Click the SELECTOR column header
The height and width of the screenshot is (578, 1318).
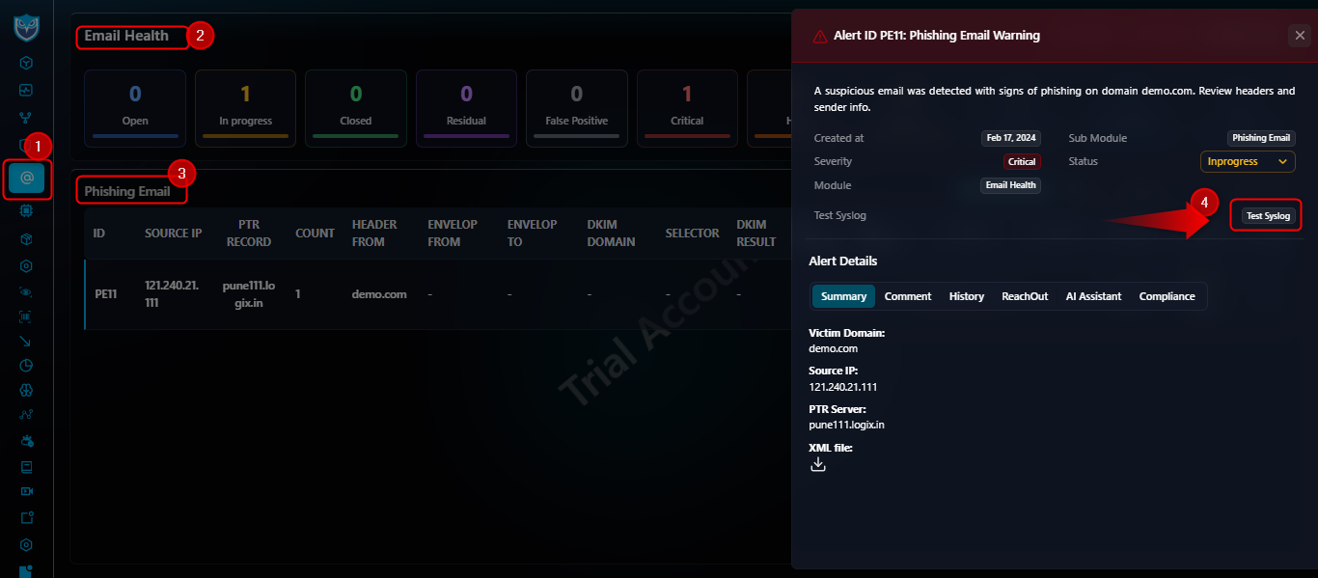click(x=693, y=233)
